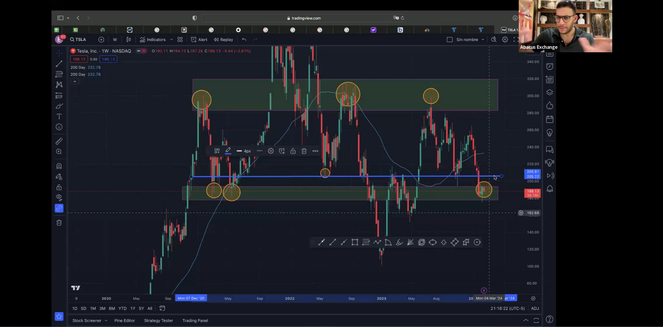The height and width of the screenshot is (327, 663).
Task: Toggle hide all drawings eye icon
Action: pyautogui.click(x=59, y=197)
